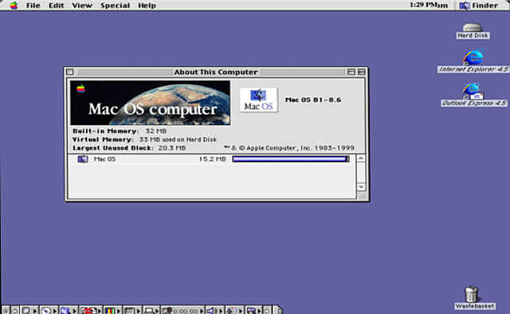Viewport: 510px width, 314px height.
Task: Collapse About This Computer with windowshade box
Action: click(x=361, y=72)
